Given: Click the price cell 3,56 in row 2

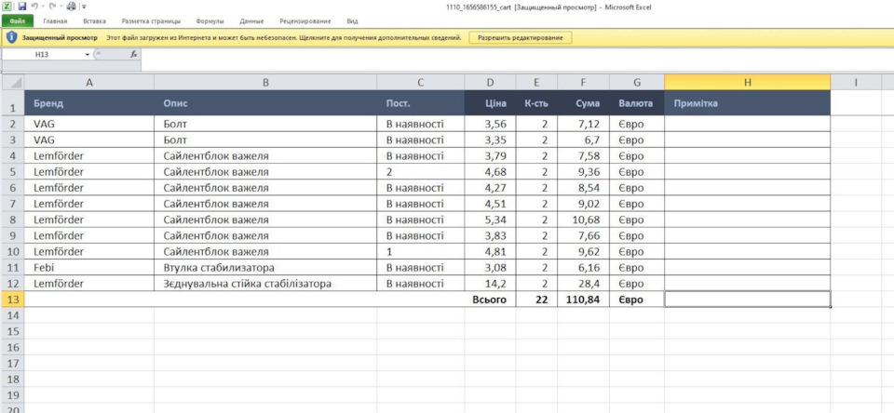Looking at the screenshot, I should click(490, 124).
